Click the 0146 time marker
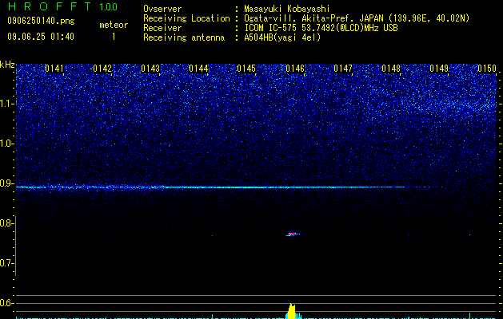The width and height of the screenshot is (503, 319). [x=294, y=69]
